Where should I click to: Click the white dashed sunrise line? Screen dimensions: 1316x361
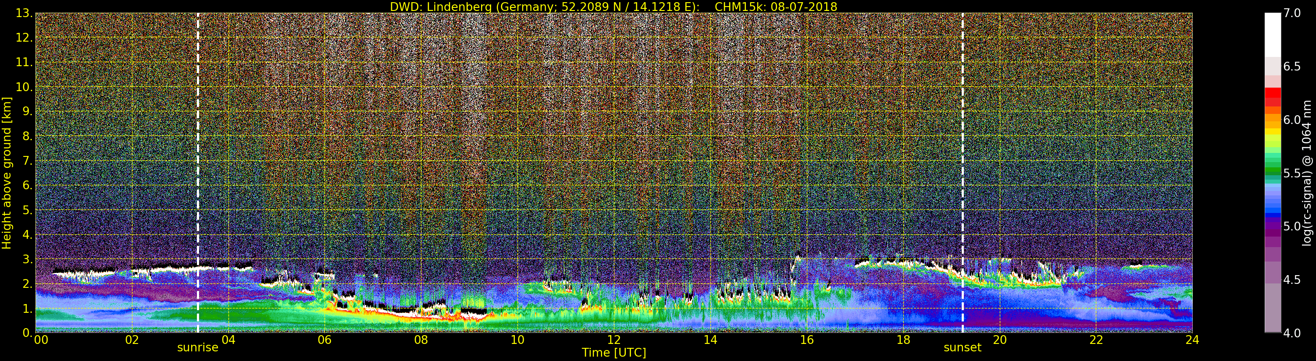pyautogui.click(x=198, y=173)
